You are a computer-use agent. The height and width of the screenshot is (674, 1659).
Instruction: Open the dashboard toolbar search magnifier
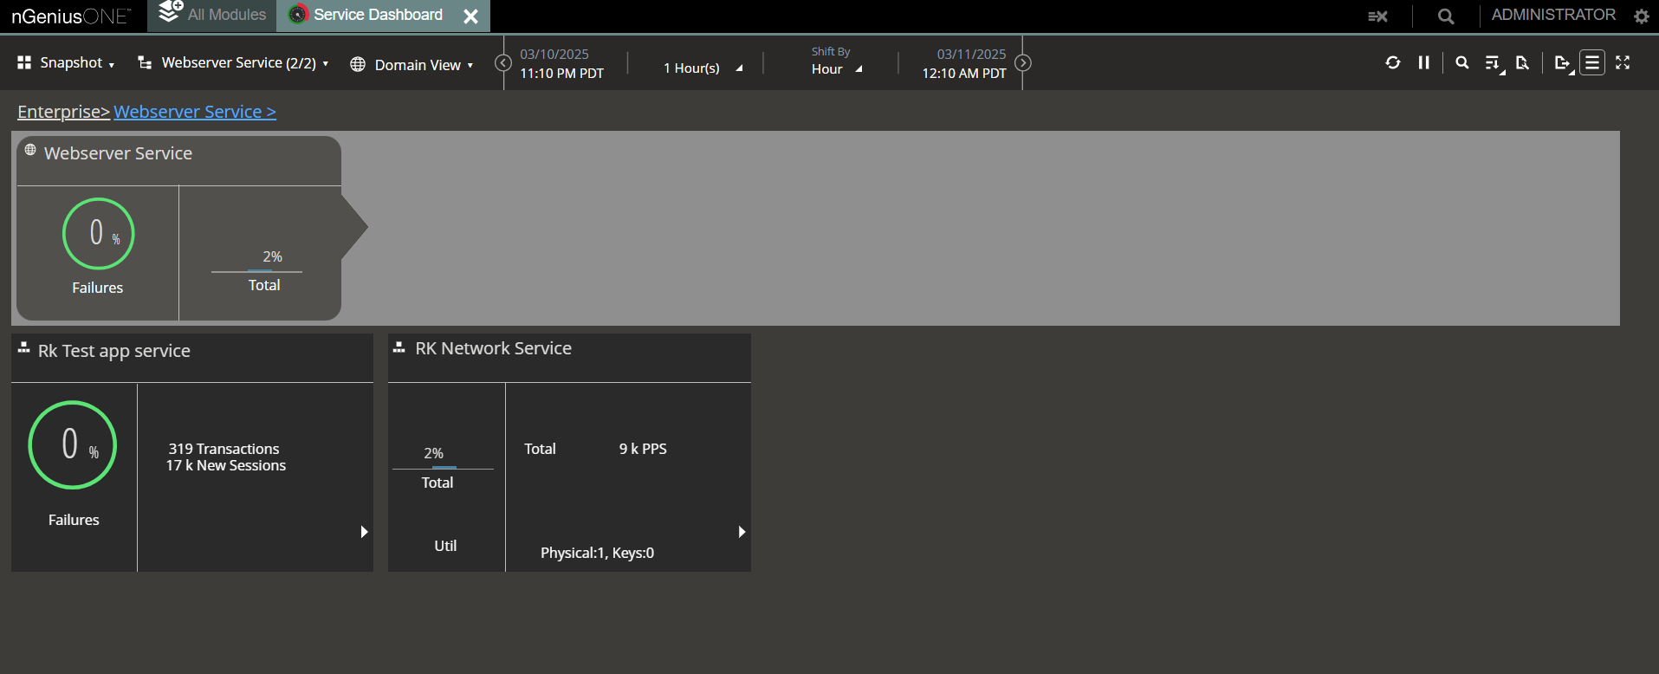click(x=1462, y=62)
